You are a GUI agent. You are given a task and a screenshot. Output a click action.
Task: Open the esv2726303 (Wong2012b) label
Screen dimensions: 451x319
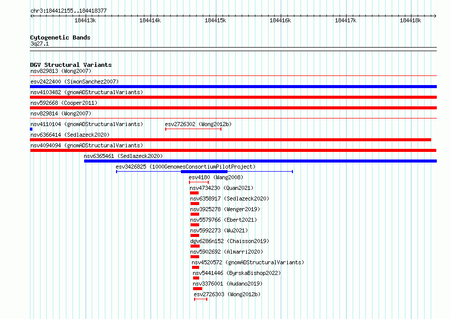tap(227, 294)
